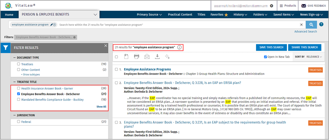Image resolution: width=329 pixels, height=140 pixels.
Task: Check Health Insurance Answer Book - Garner
Action: point(18,88)
